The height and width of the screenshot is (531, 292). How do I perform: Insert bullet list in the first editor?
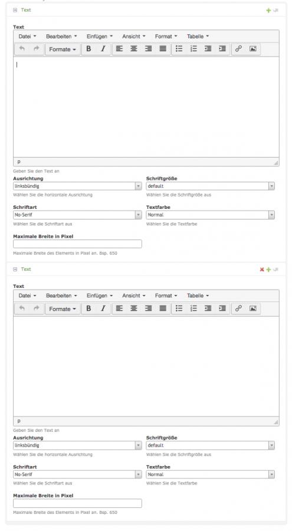tap(179, 49)
